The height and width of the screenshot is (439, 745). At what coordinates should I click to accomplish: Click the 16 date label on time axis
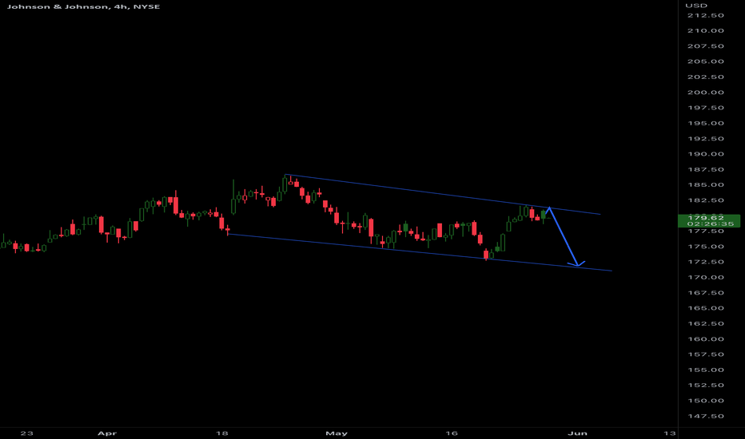coord(452,433)
